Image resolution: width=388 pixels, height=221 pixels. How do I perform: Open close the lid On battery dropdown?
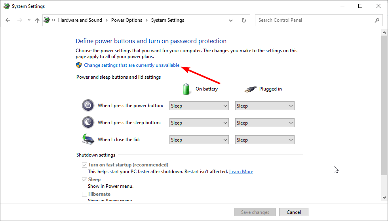(199, 140)
